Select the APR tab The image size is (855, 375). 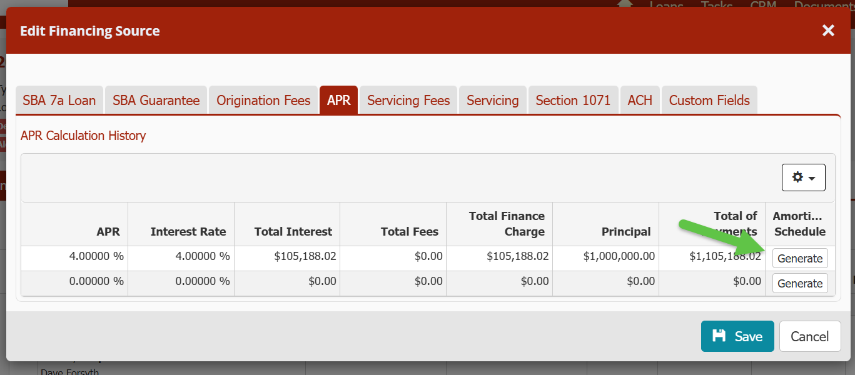338,100
